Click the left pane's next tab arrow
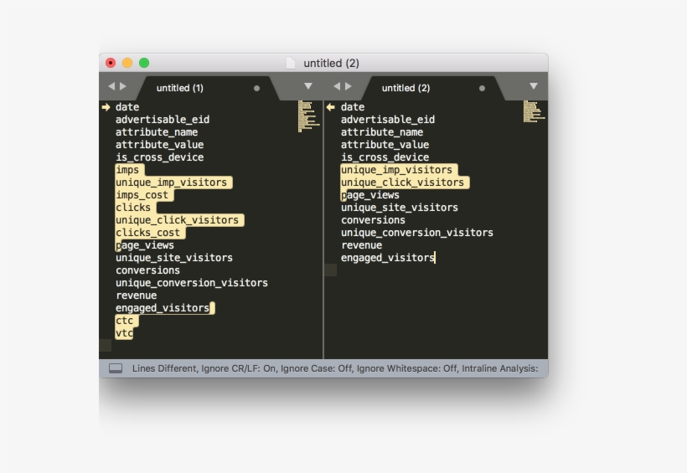This screenshot has height=473, width=687. click(123, 86)
